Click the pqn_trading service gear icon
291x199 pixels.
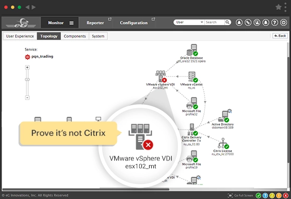tap(27, 57)
